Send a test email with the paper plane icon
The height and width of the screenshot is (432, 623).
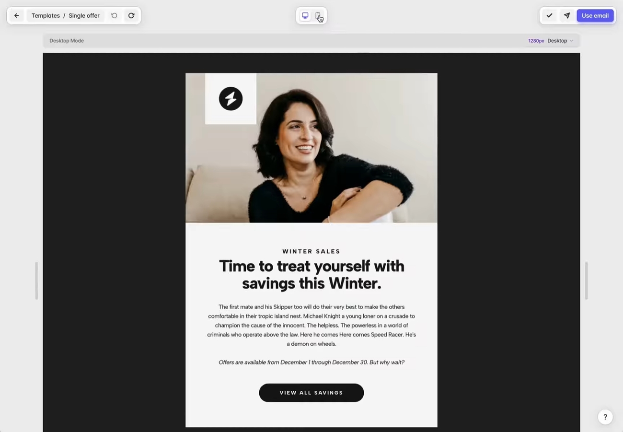pos(567,16)
